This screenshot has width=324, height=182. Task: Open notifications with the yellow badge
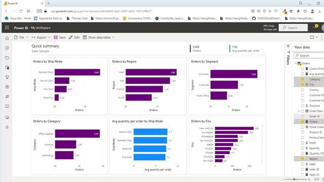(315, 27)
